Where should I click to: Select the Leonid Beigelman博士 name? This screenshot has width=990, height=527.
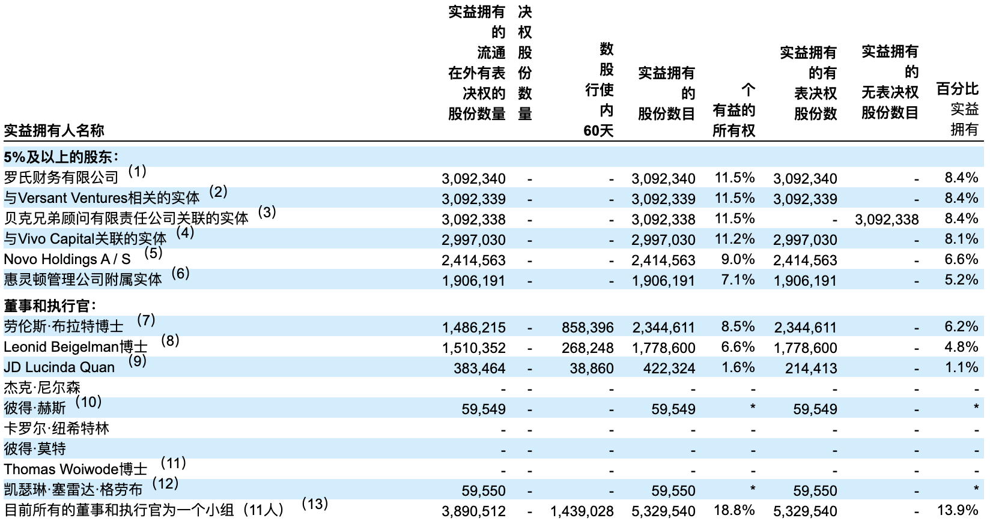click(x=76, y=347)
